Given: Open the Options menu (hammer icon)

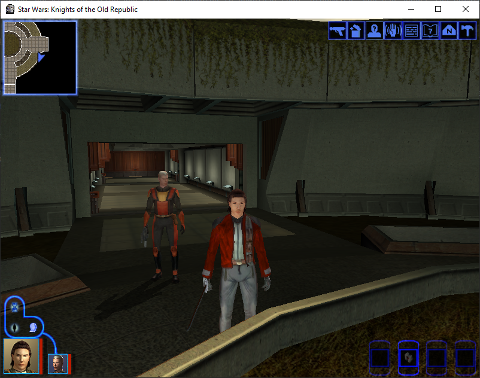Looking at the screenshot, I should point(467,31).
